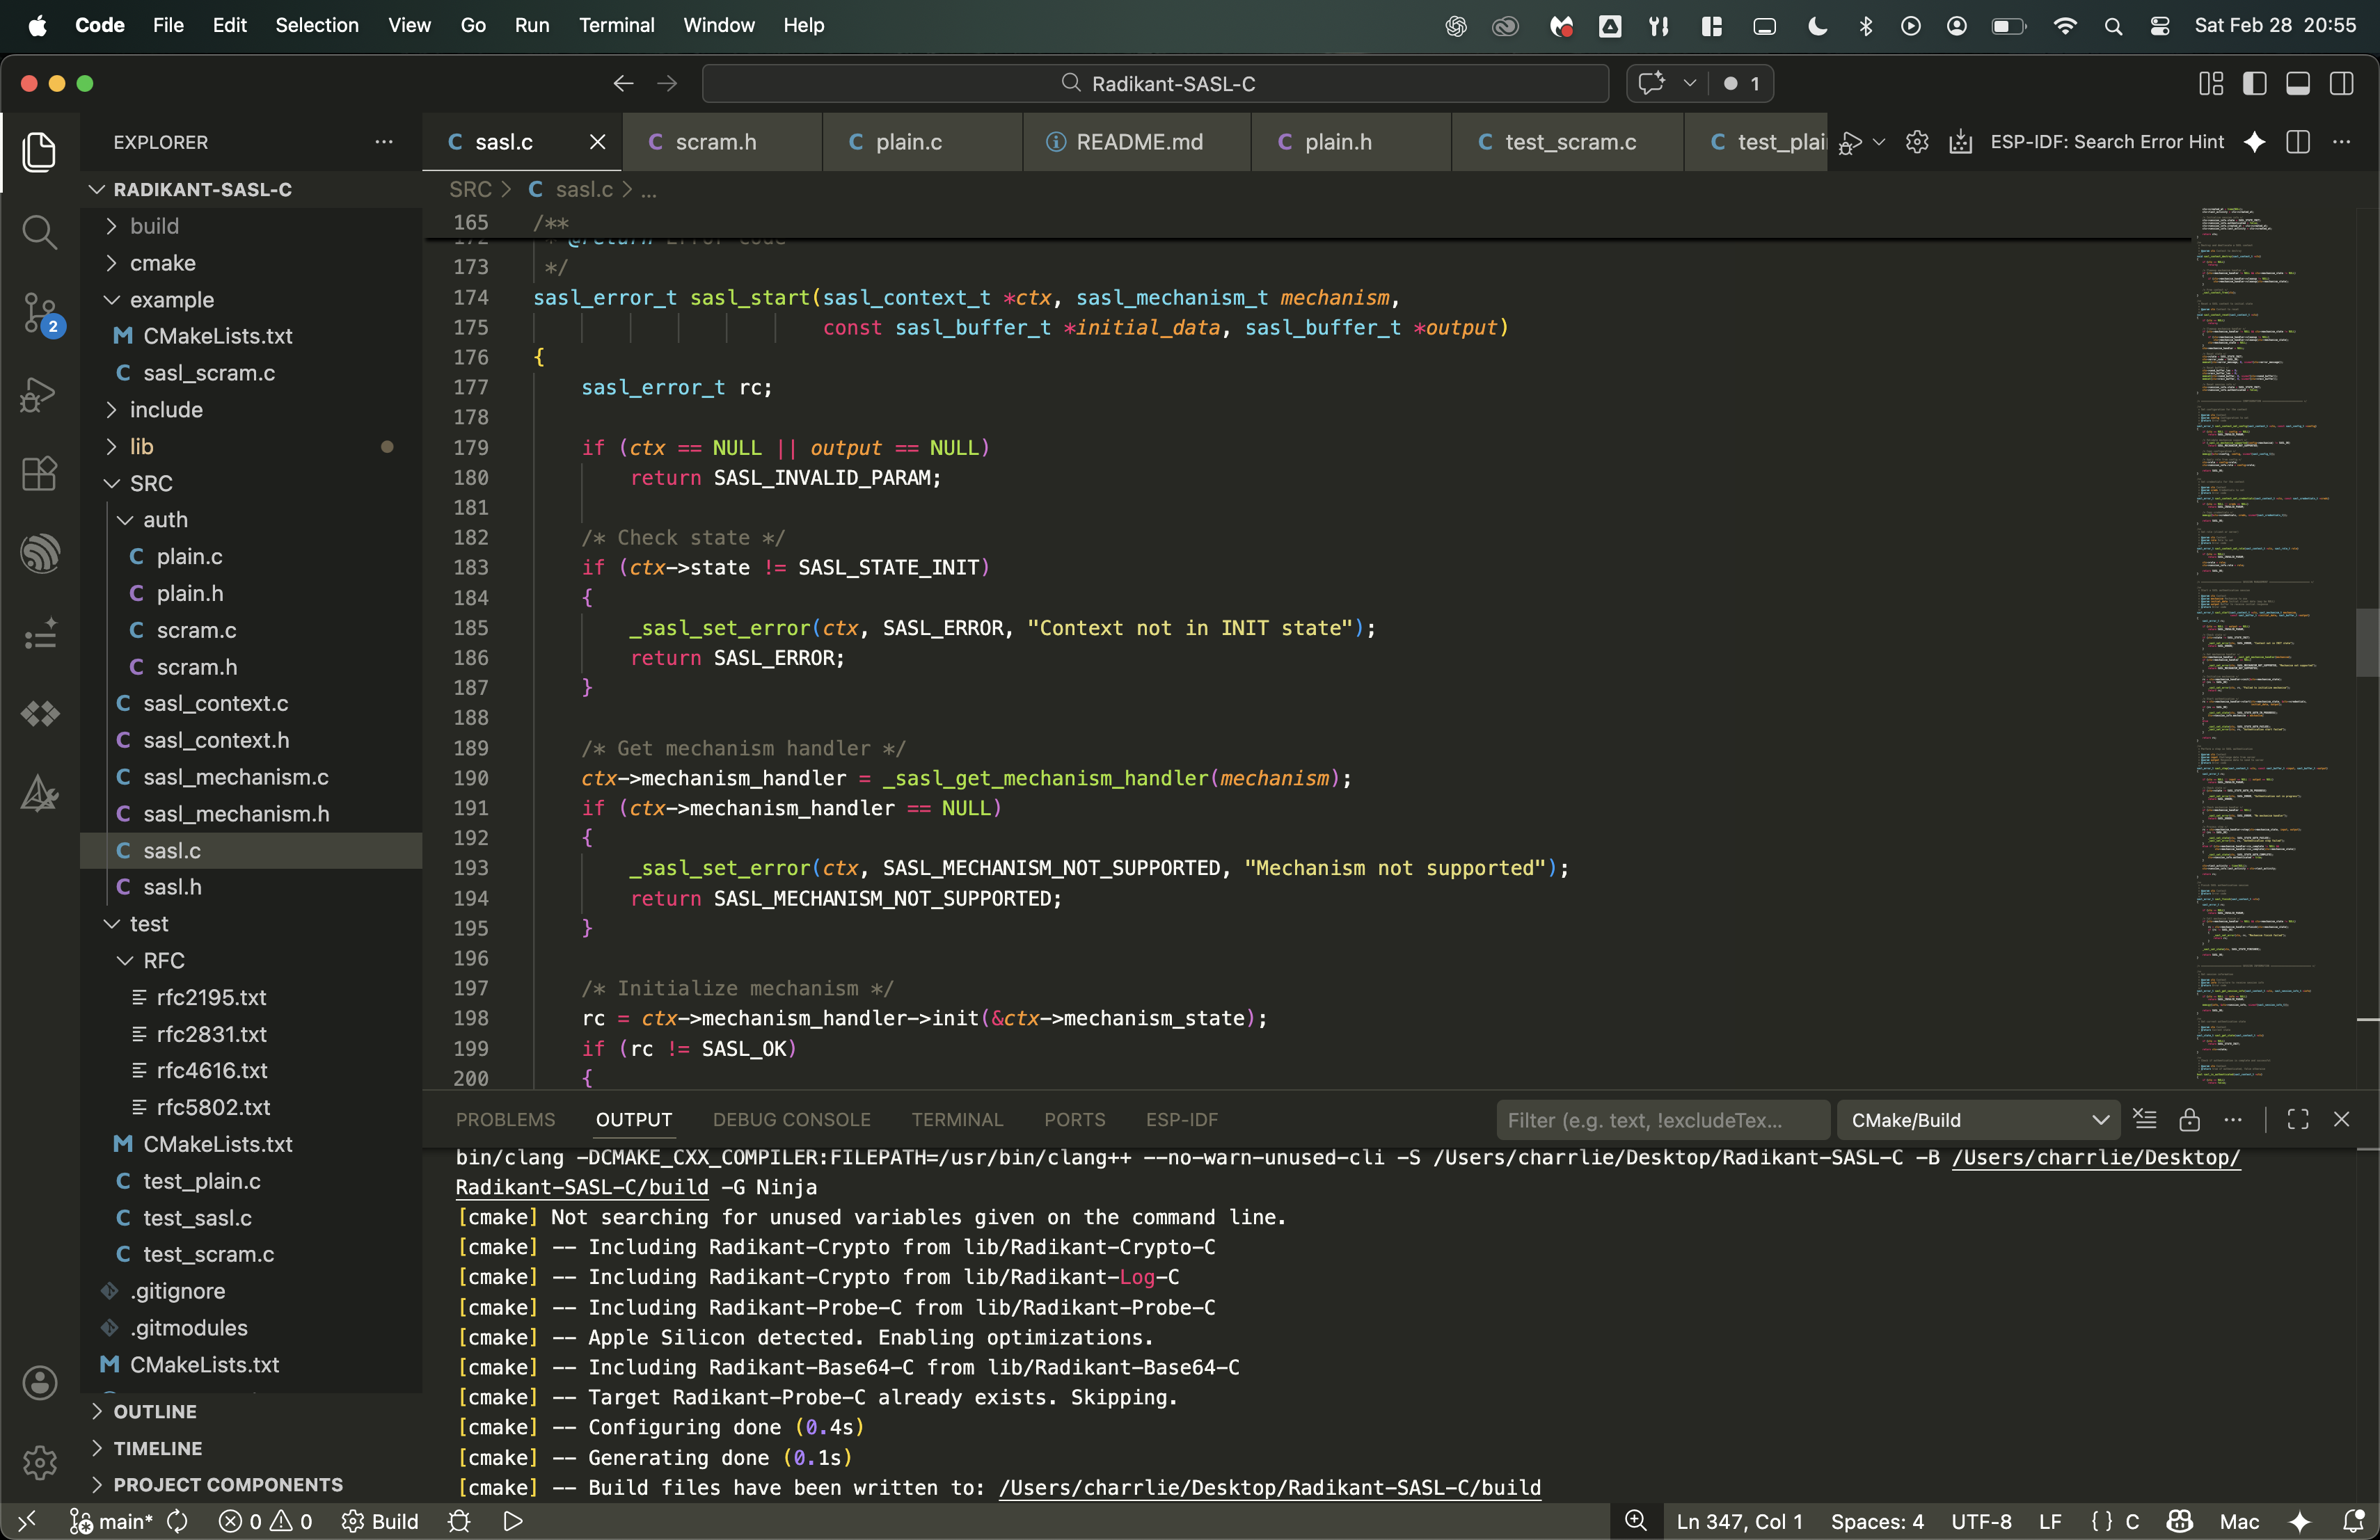Close the bottom panel

tap(2341, 1119)
